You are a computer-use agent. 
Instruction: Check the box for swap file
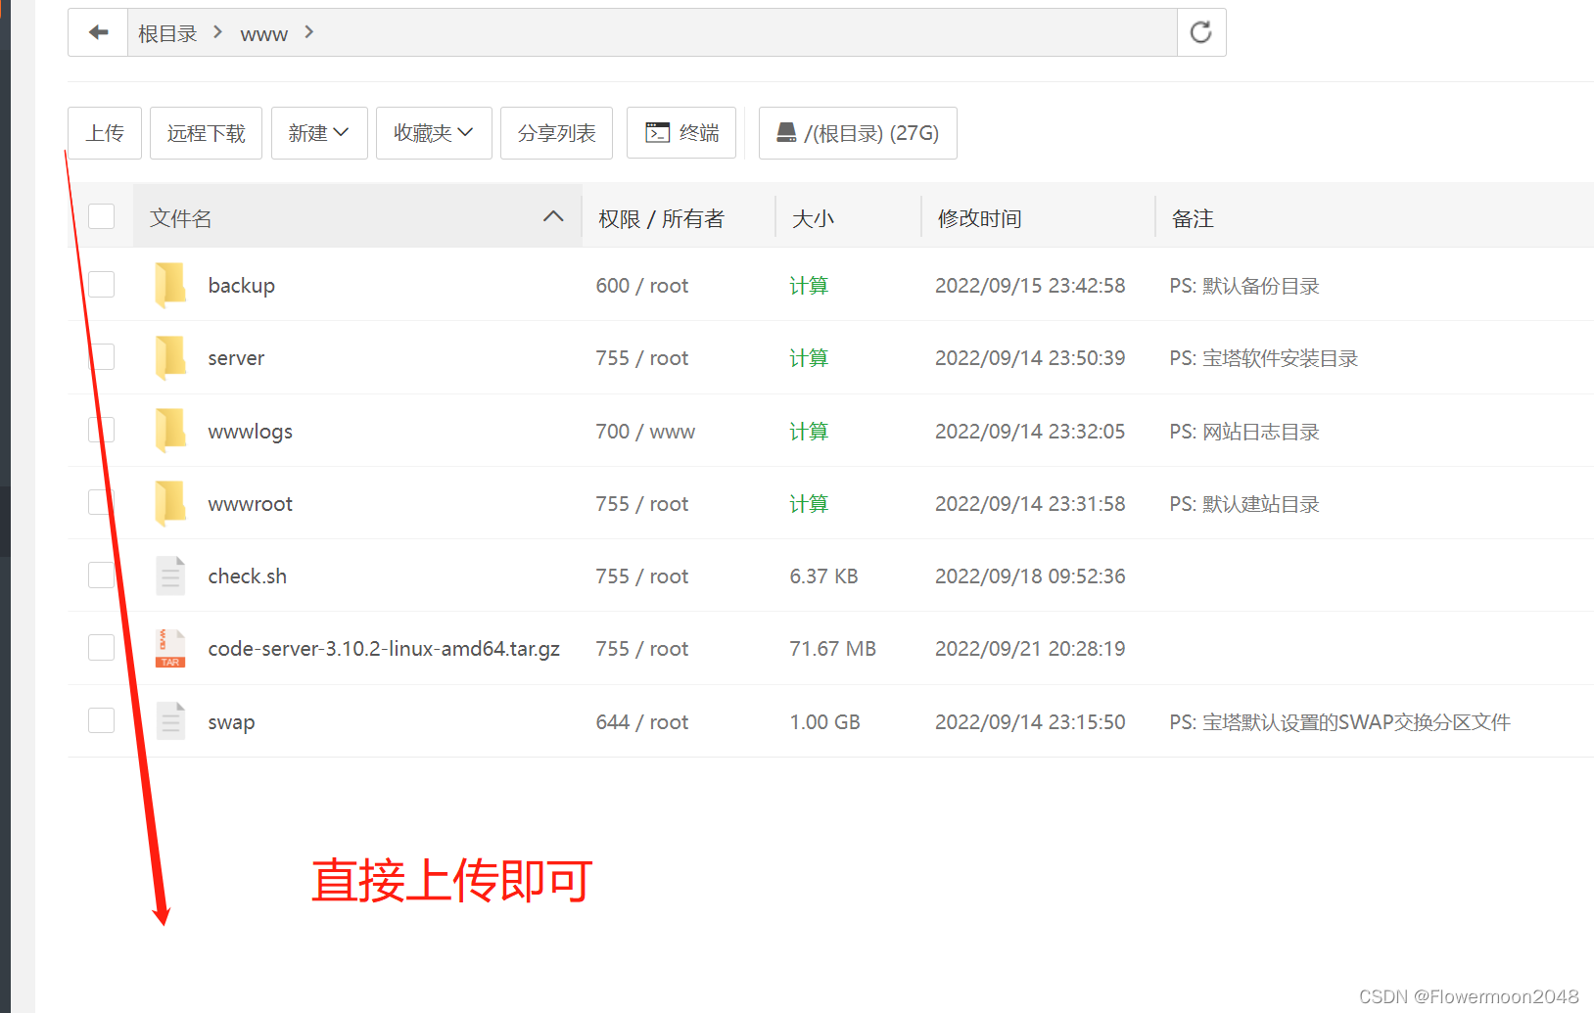[x=102, y=721]
